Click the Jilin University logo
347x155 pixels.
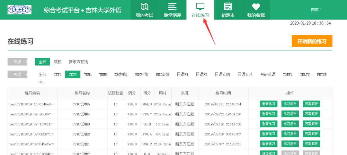tap(20, 10)
